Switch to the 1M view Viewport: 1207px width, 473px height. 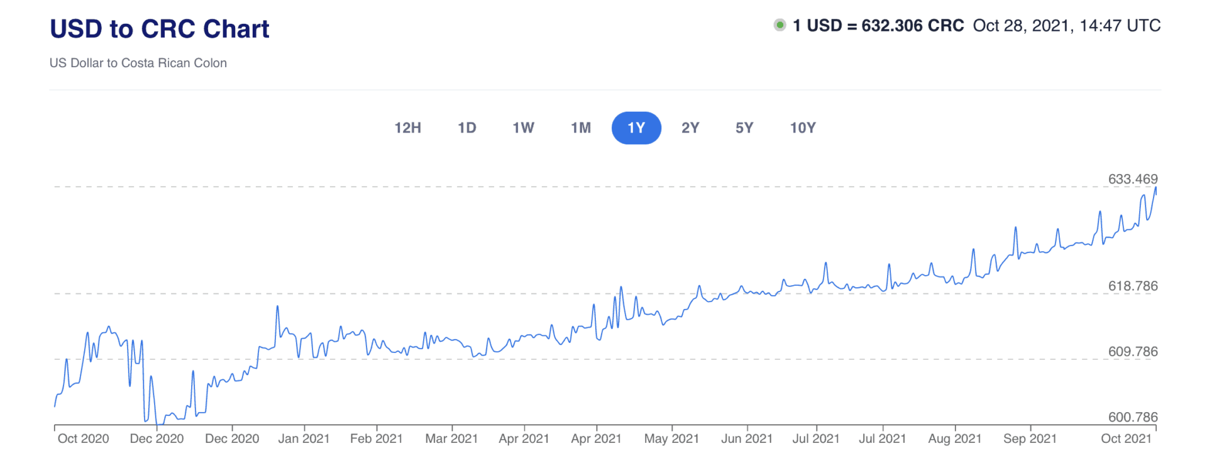pos(580,128)
